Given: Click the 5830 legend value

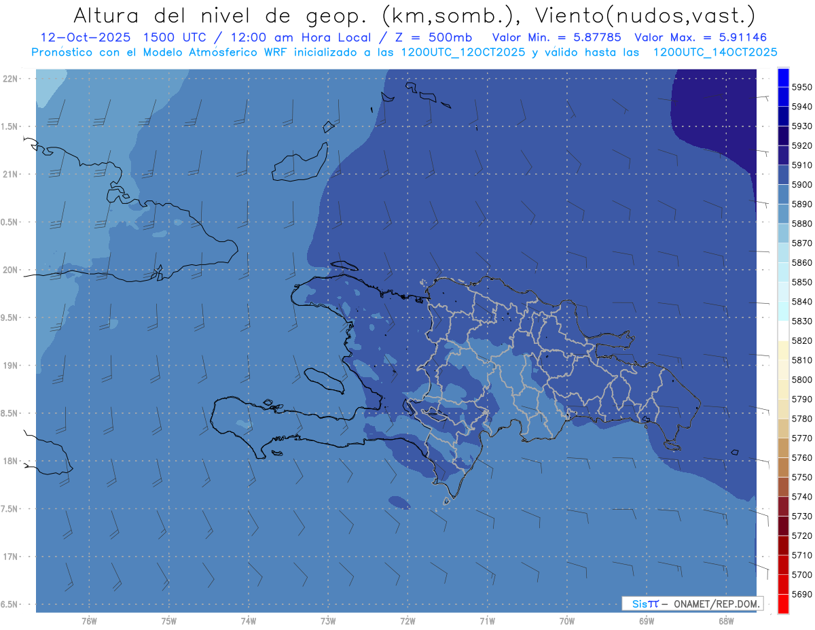Looking at the screenshot, I should [801, 321].
